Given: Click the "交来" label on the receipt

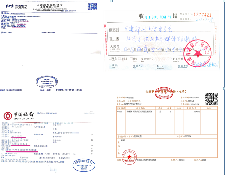Looking at the screenshot, I should [114, 38].
